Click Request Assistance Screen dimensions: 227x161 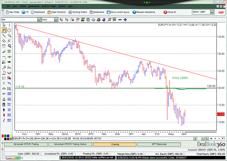point(143,12)
